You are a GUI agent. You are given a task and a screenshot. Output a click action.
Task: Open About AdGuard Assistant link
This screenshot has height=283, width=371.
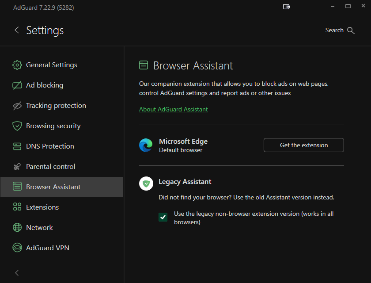coord(174,109)
